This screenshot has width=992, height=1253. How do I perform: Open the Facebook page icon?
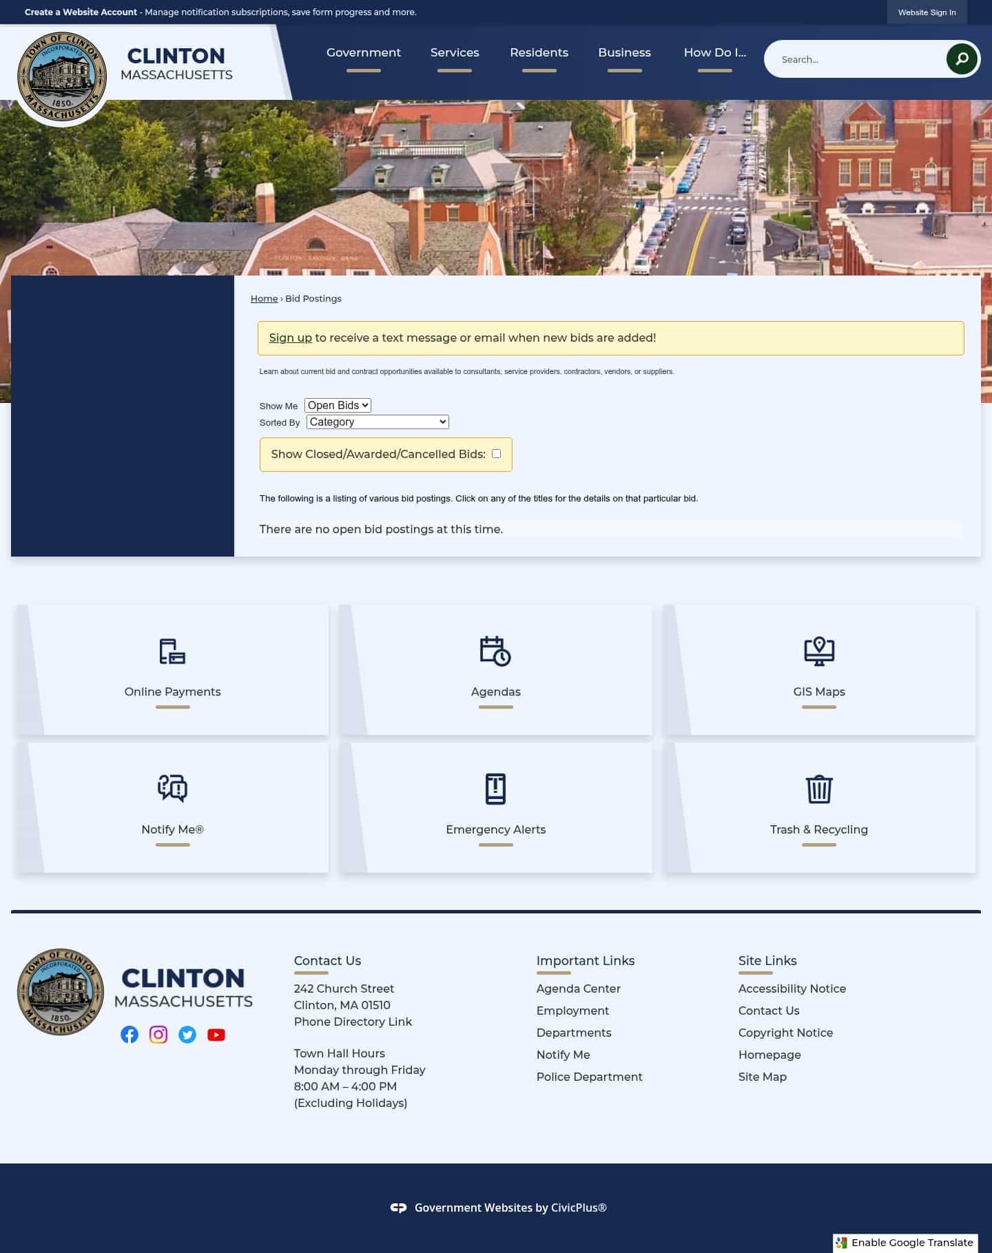pos(130,1035)
